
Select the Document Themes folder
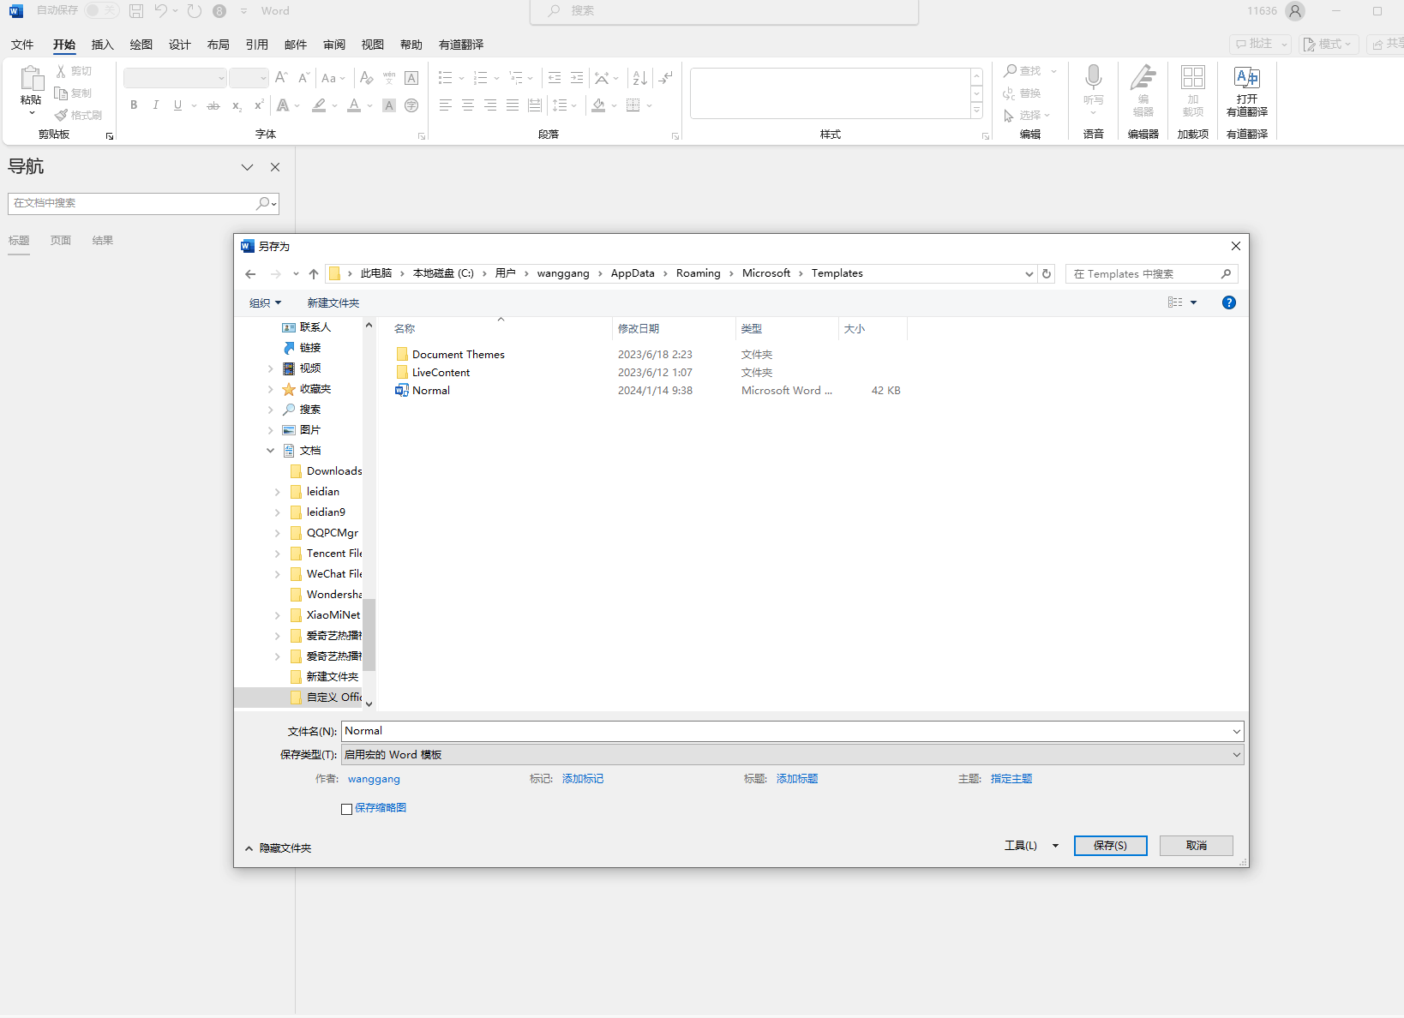(459, 355)
